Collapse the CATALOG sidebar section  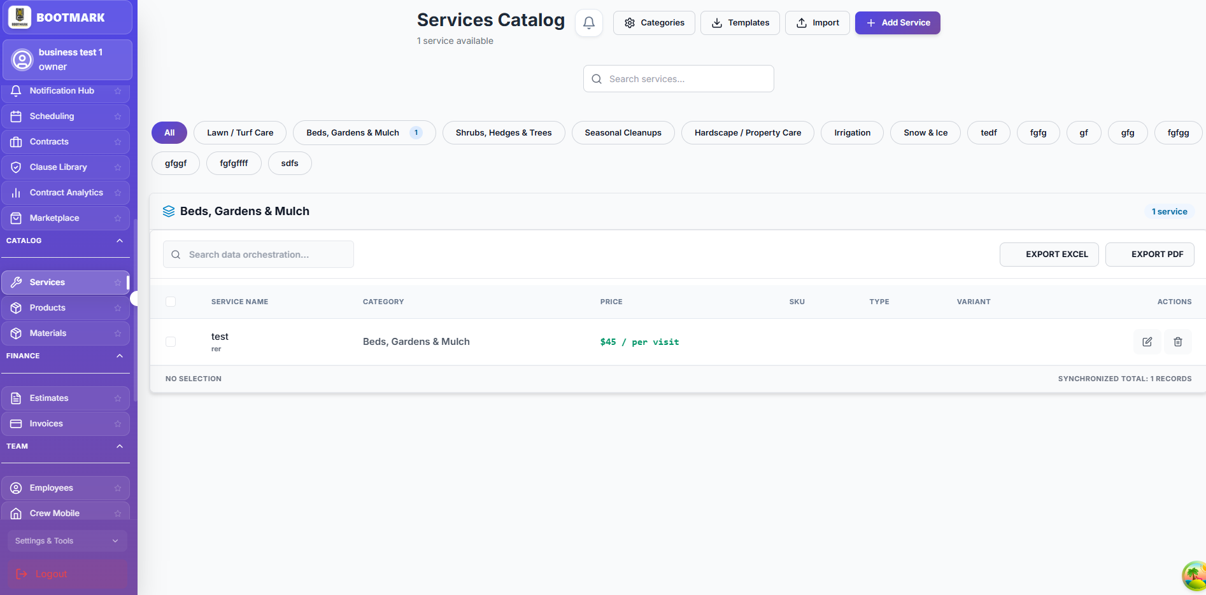120,241
